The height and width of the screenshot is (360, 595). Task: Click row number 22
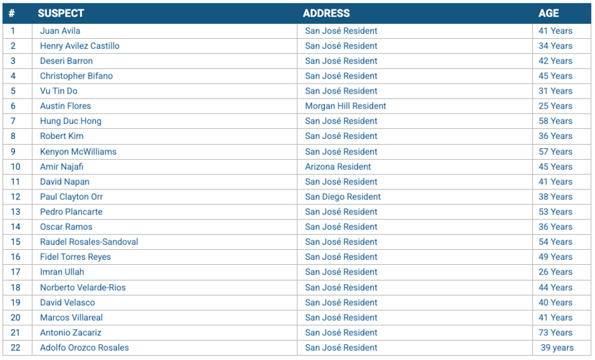pos(15,348)
